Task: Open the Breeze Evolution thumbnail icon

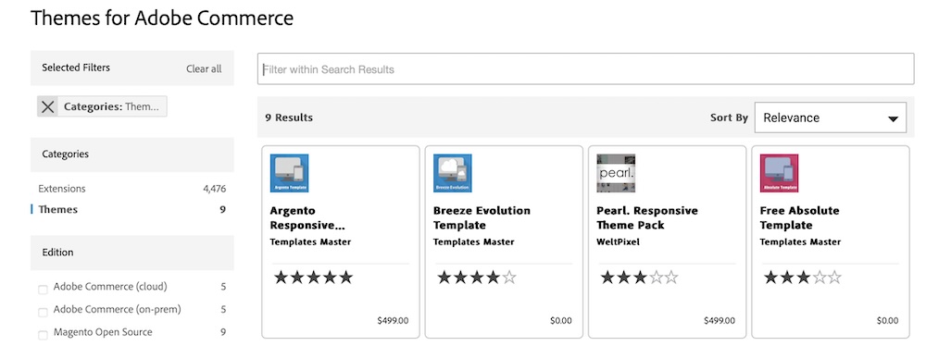Action: [453, 173]
